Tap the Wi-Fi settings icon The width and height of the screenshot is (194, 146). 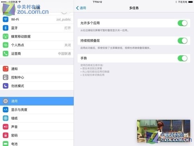coord(6,19)
